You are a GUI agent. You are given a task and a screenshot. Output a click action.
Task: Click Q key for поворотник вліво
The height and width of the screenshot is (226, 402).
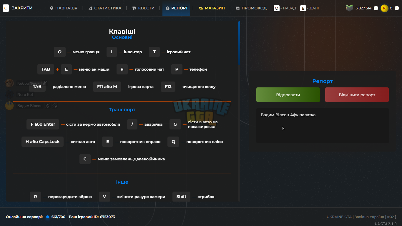coord(173,142)
